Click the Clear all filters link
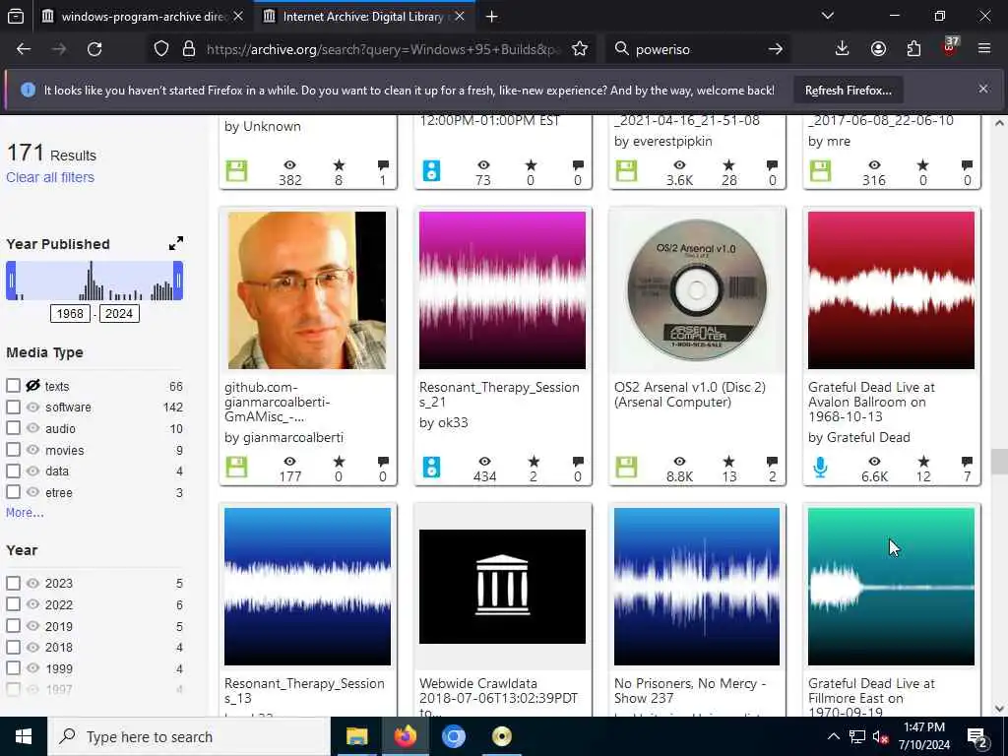Screen dimensions: 1008x756 pyautogui.click(x=50, y=177)
